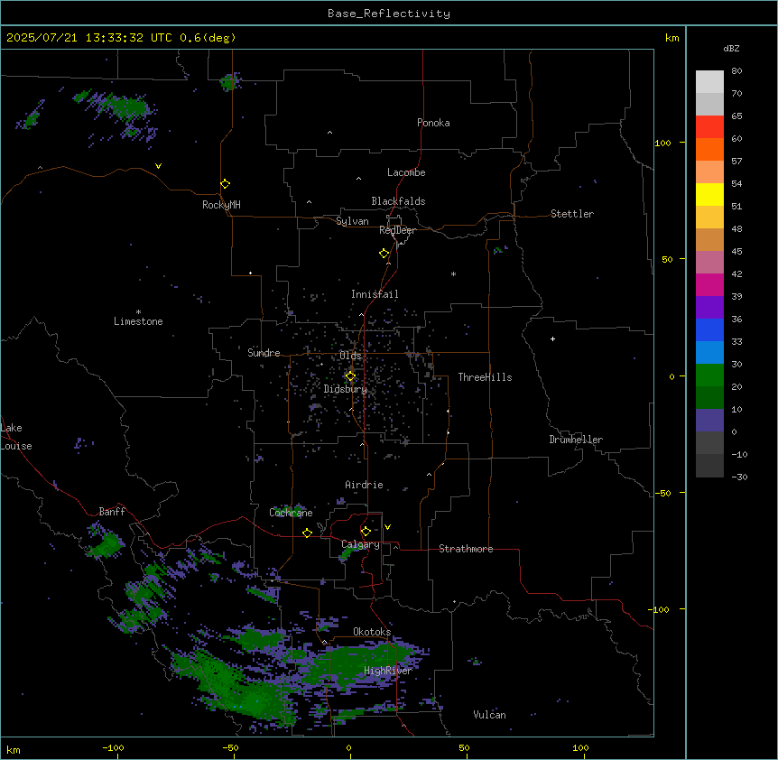Click the yellow V marker northwest of RockyMH

tap(158, 166)
